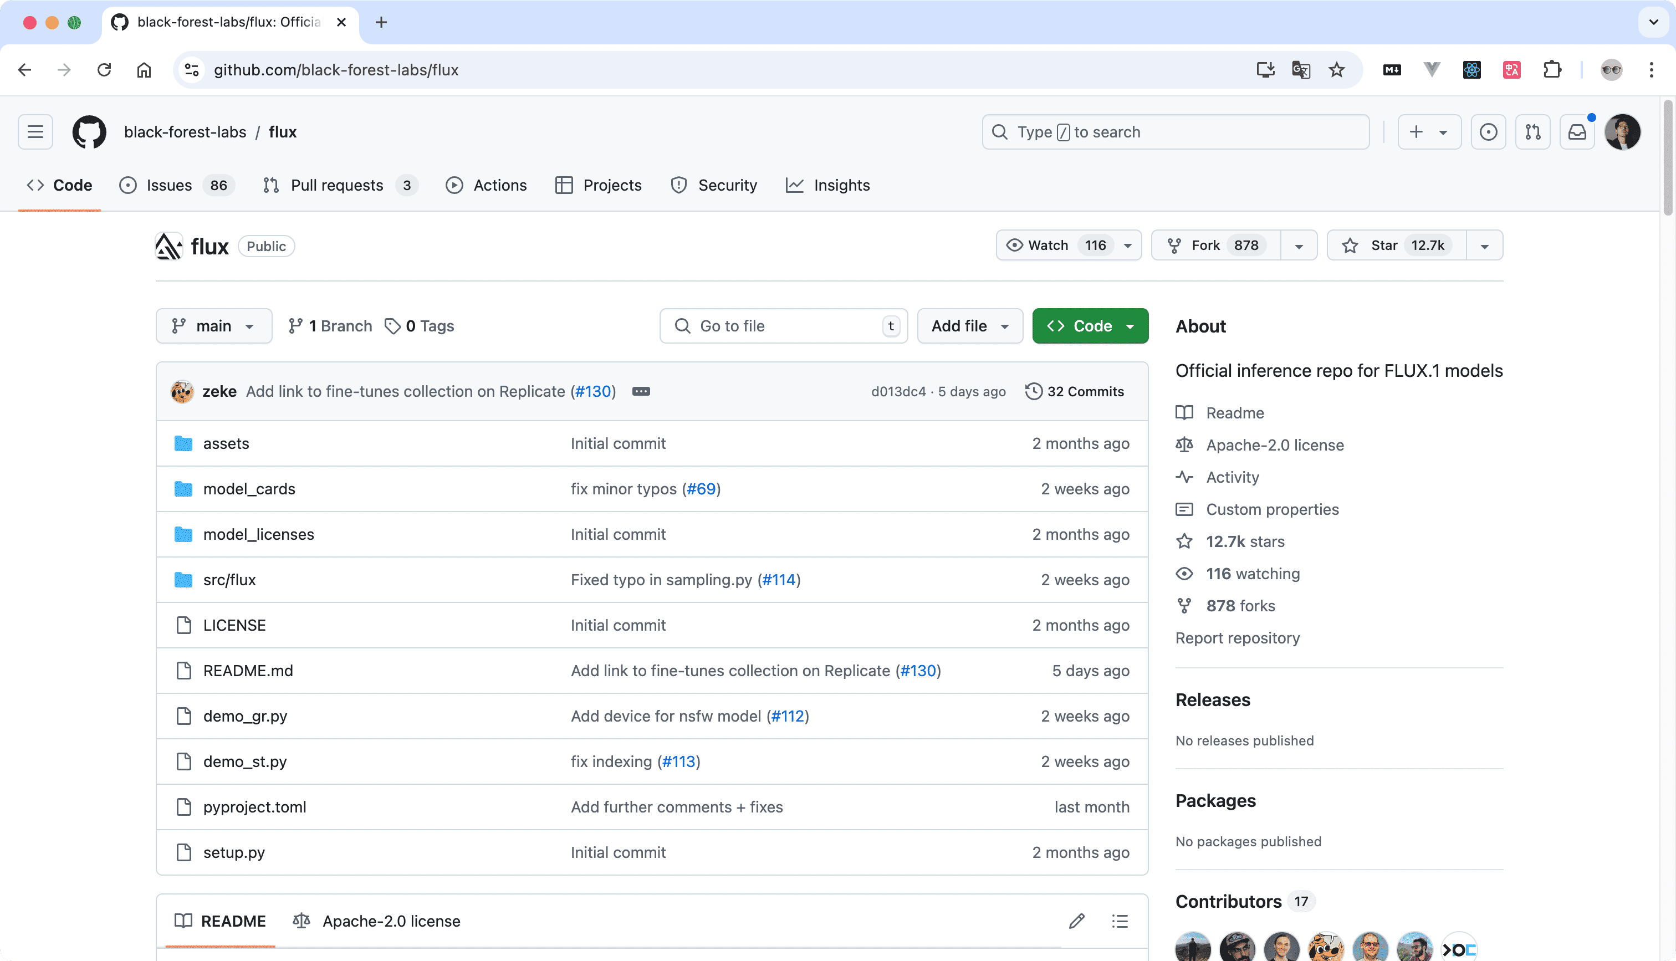The width and height of the screenshot is (1676, 961).
Task: Switch to the main branch dropdown
Action: pyautogui.click(x=214, y=326)
